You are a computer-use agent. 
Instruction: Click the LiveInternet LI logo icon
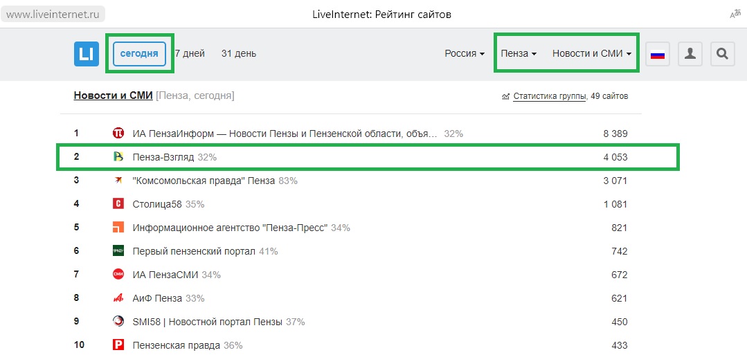click(x=87, y=54)
